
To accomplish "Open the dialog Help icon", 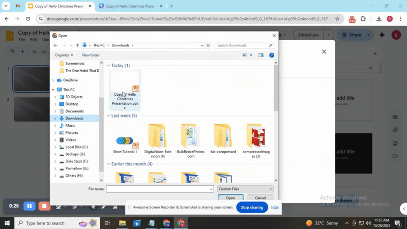I will coord(272,55).
